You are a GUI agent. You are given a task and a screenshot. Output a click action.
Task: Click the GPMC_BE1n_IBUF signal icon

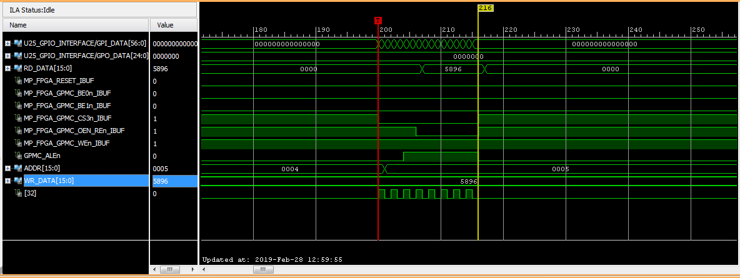(18, 106)
